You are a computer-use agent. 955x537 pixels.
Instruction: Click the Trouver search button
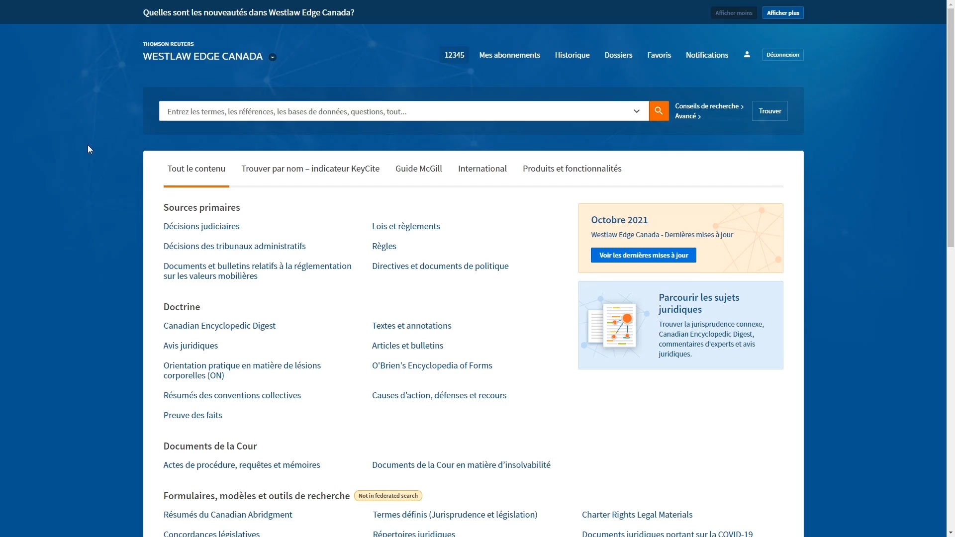tap(769, 110)
